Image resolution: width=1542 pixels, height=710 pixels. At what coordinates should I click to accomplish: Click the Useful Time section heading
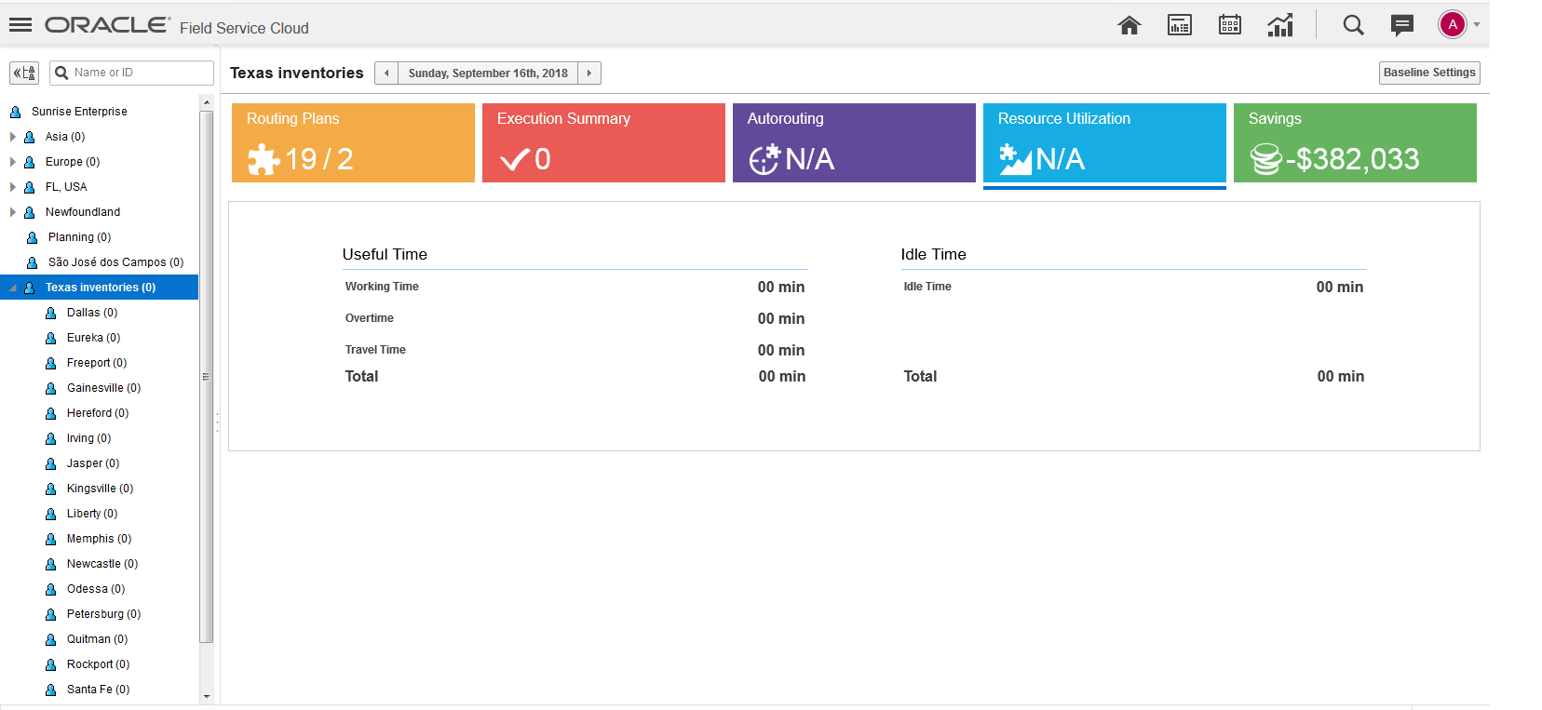[x=385, y=254]
